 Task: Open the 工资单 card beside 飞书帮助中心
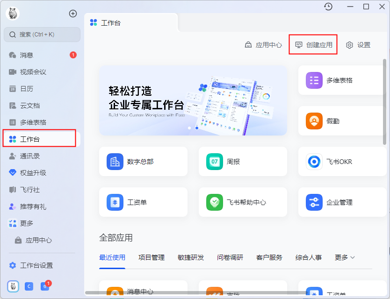143,202
